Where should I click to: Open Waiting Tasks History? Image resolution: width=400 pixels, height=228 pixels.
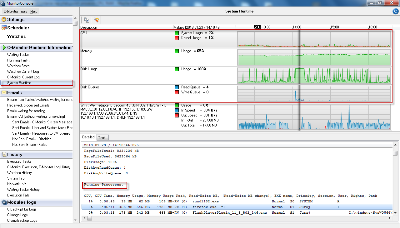click(x=23, y=190)
